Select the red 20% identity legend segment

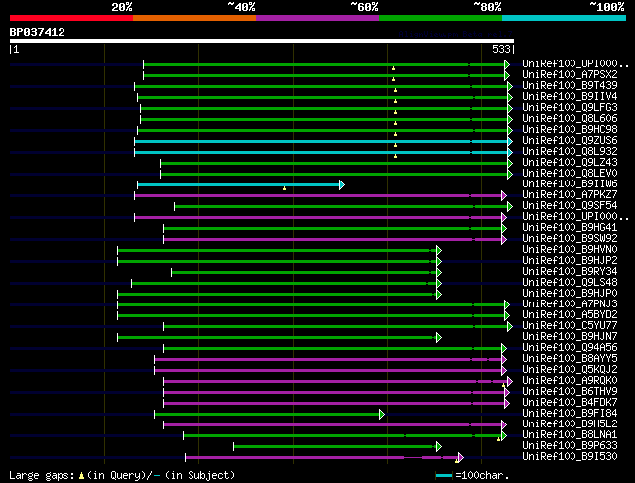(x=70, y=18)
